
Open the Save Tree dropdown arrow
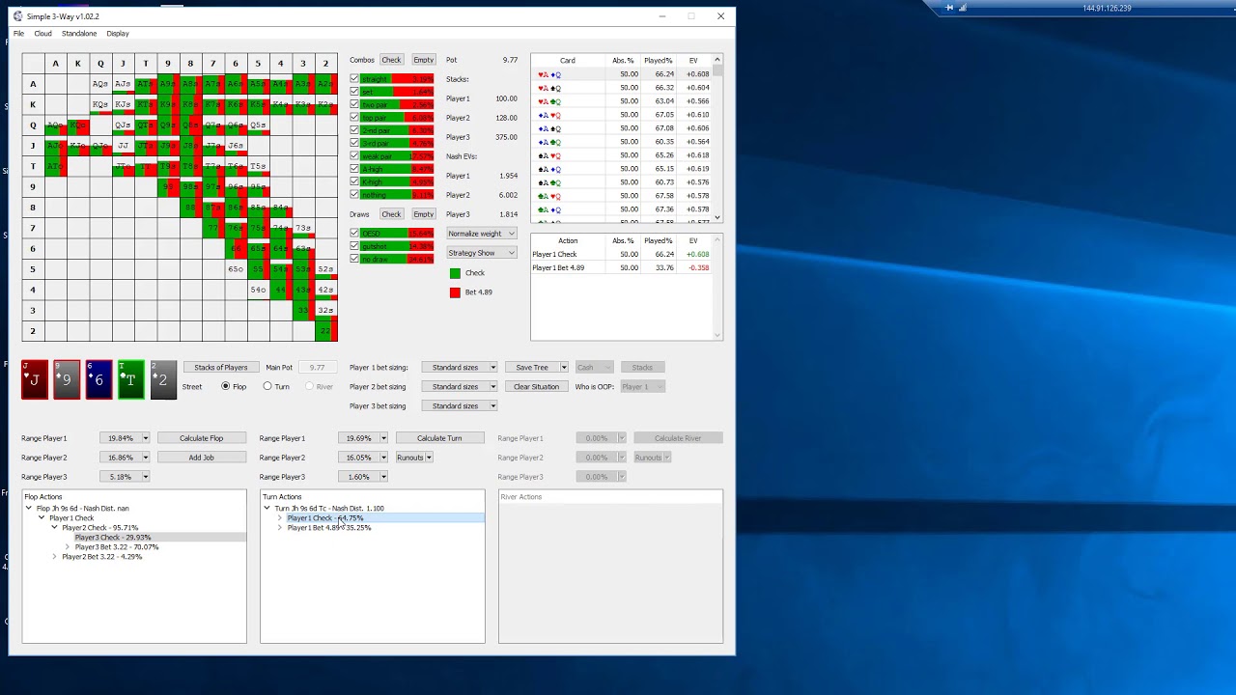(563, 367)
